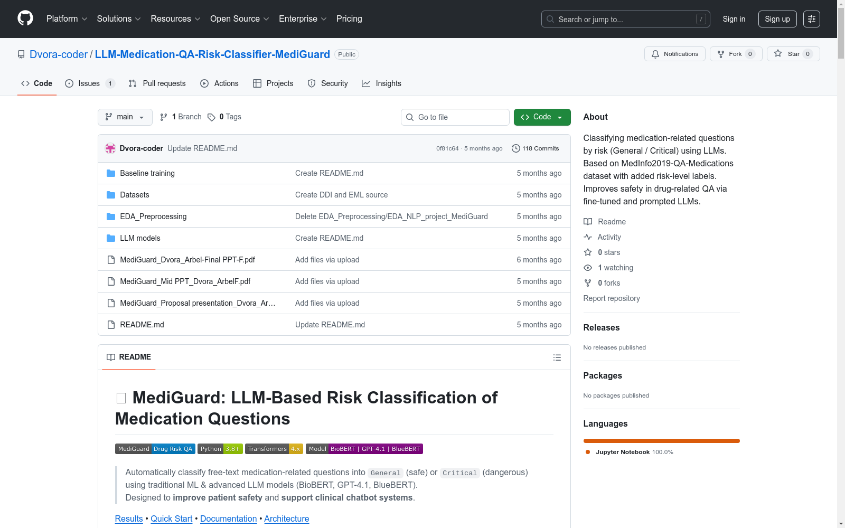Open the Dvora-coder owner profile link
Viewport: 845px width, 528px height.
click(x=59, y=54)
